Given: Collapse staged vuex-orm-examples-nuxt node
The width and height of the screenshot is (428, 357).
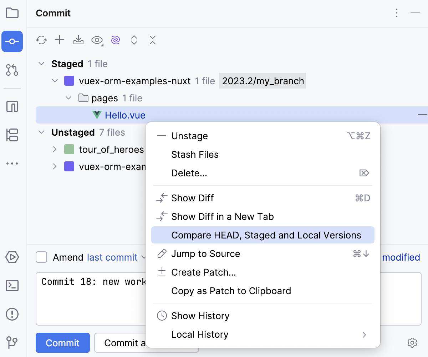Looking at the screenshot, I should (x=55, y=81).
